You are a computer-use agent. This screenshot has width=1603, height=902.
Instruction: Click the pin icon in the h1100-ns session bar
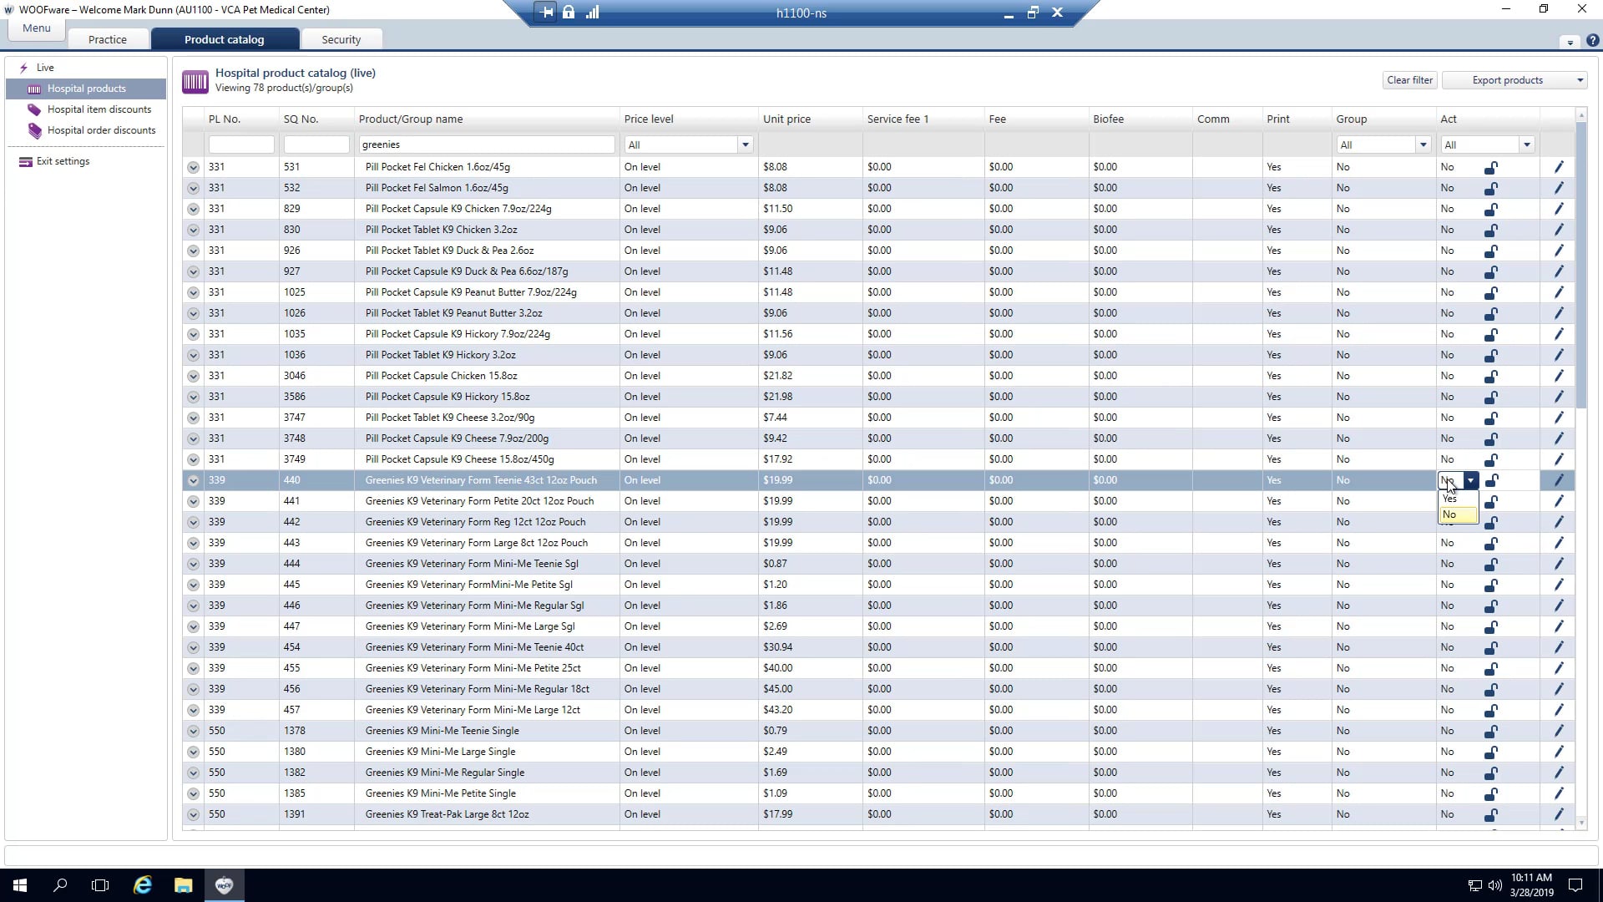coord(546,13)
